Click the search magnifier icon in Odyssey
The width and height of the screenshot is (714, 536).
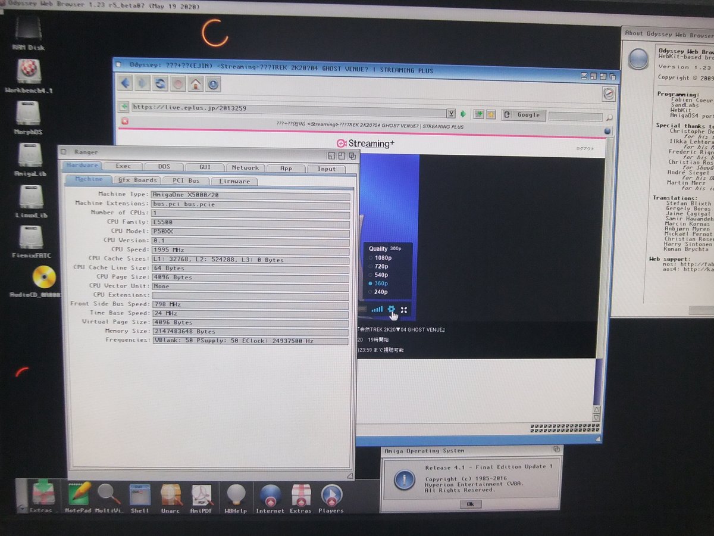pyautogui.click(x=609, y=117)
